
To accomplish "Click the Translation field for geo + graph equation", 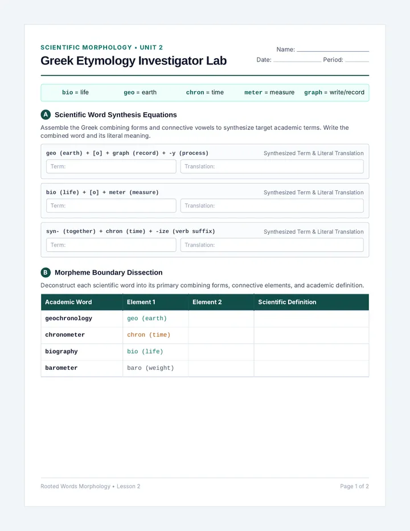I will [272, 166].
